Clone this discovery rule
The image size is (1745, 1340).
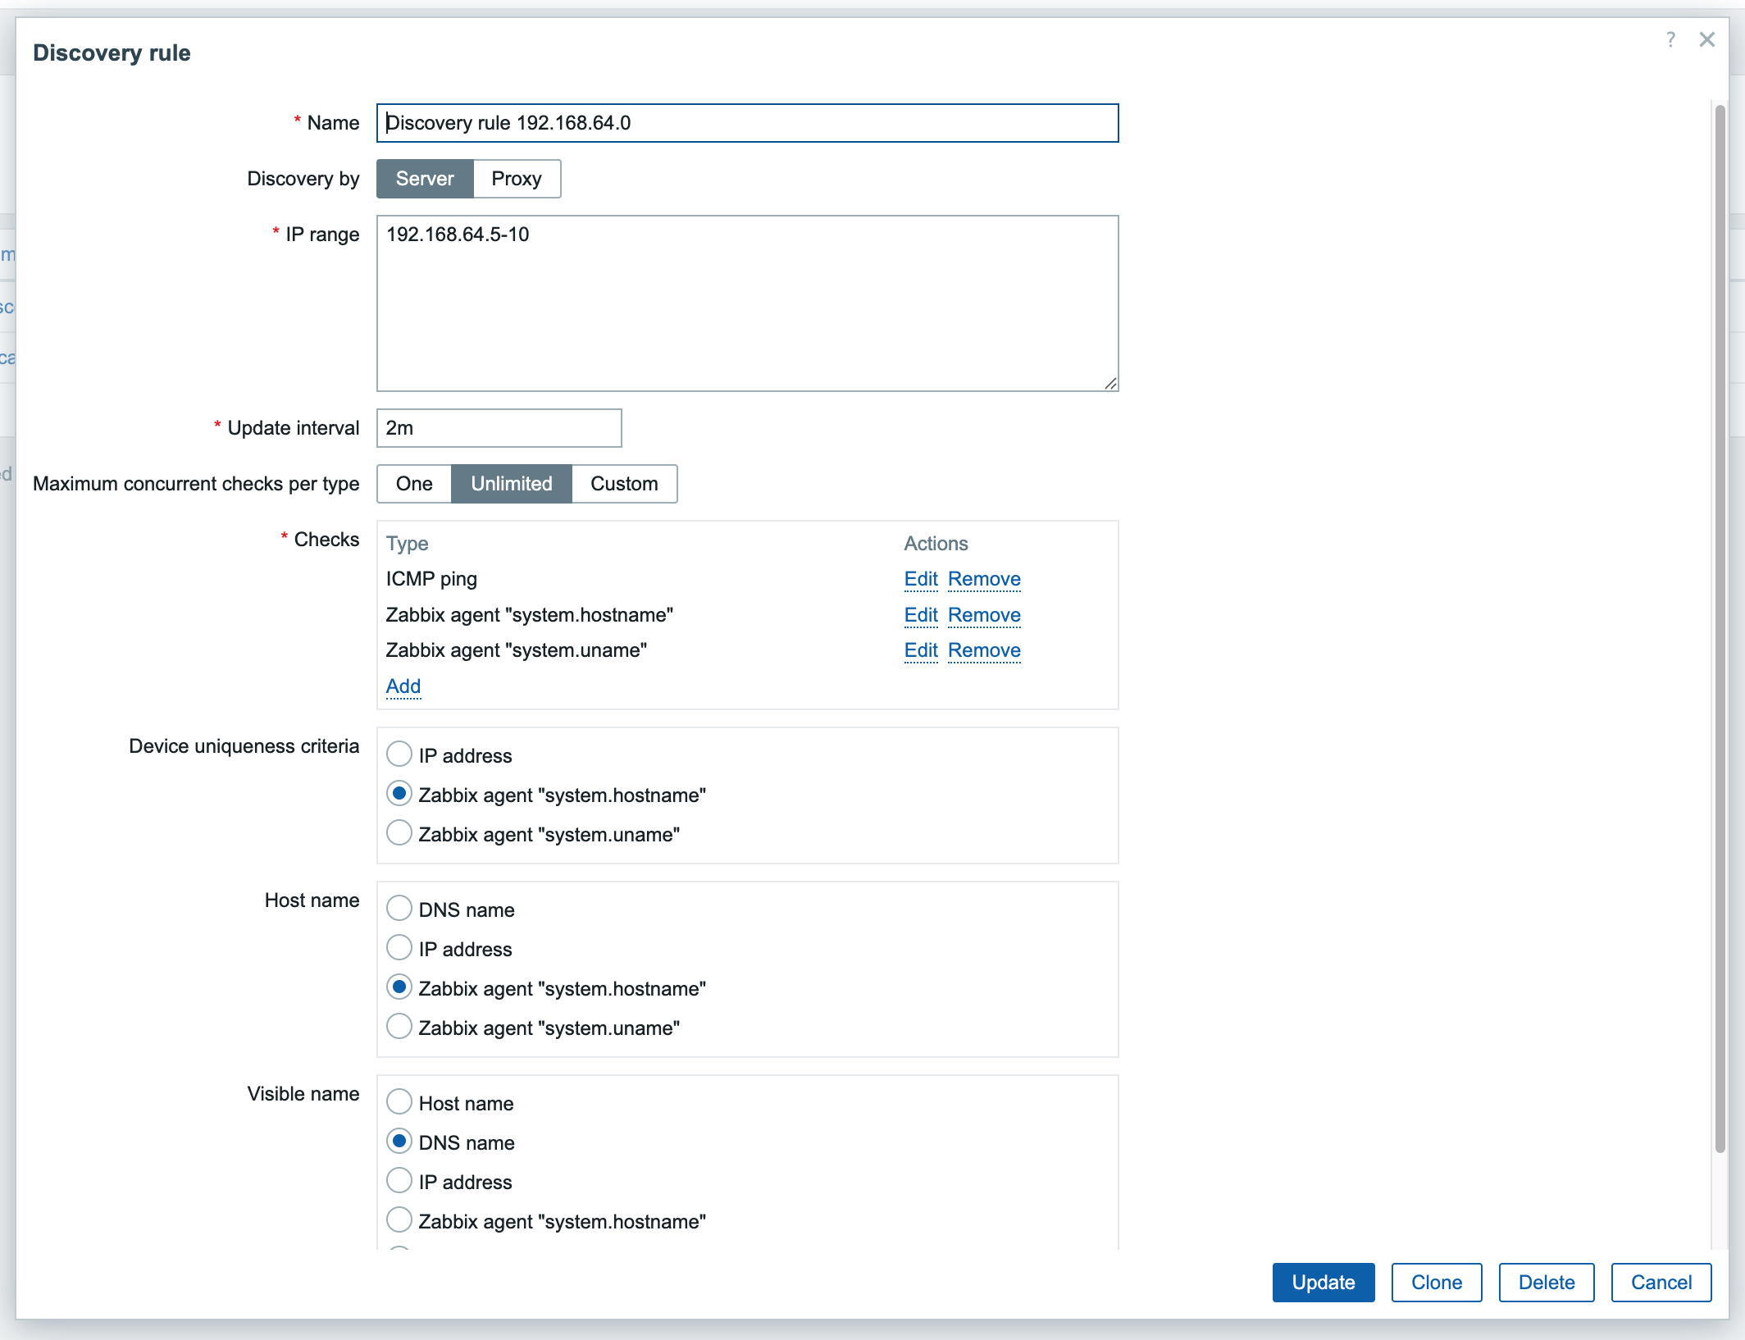[x=1436, y=1283]
